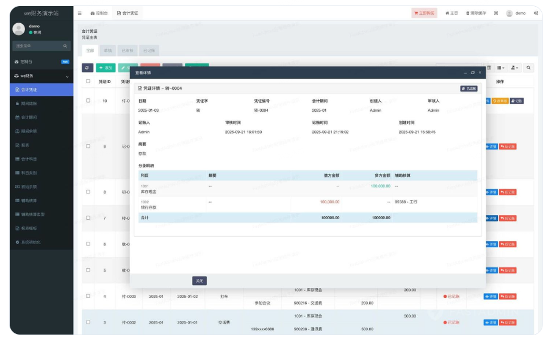The image size is (543, 337).
Task: Click the sidebar 搜索菜单 input field
Action: [37, 46]
